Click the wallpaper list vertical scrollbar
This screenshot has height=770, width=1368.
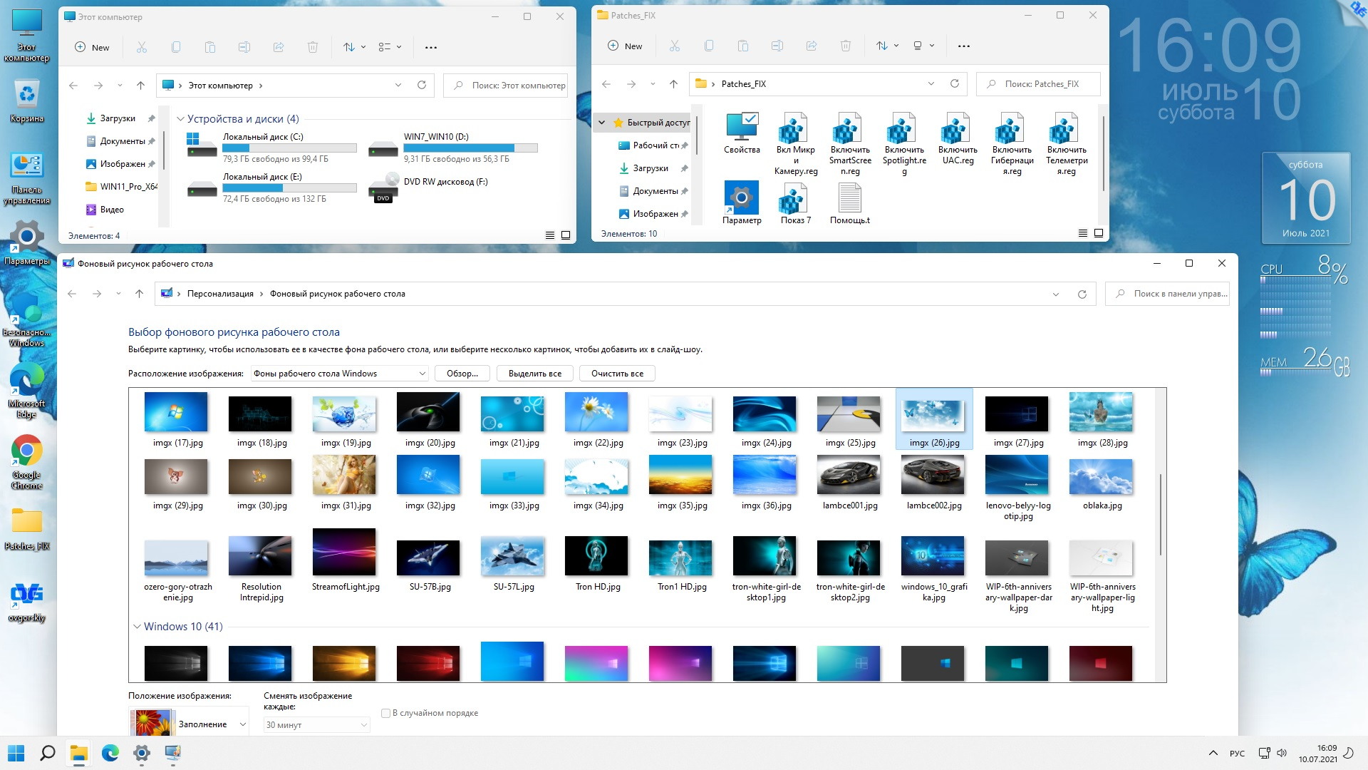1160,513
